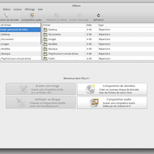Select Dossier personnel de nikos in tree
Image resolution: width=154 pixels, height=154 pixels.
[x=20, y=30]
